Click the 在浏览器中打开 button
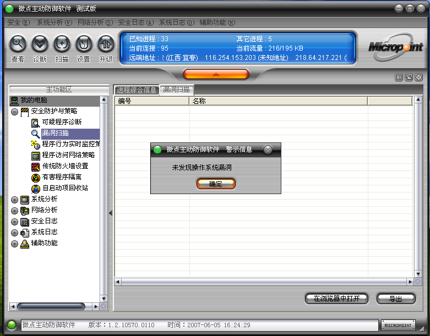430x336 pixels. (x=336, y=299)
